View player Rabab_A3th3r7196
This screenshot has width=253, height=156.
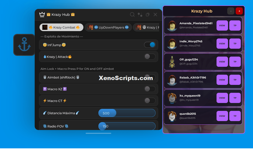222,80
